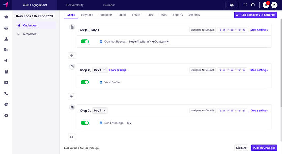282x154 pixels.
Task: Open the Deliverability top menu
Action: [75, 5]
